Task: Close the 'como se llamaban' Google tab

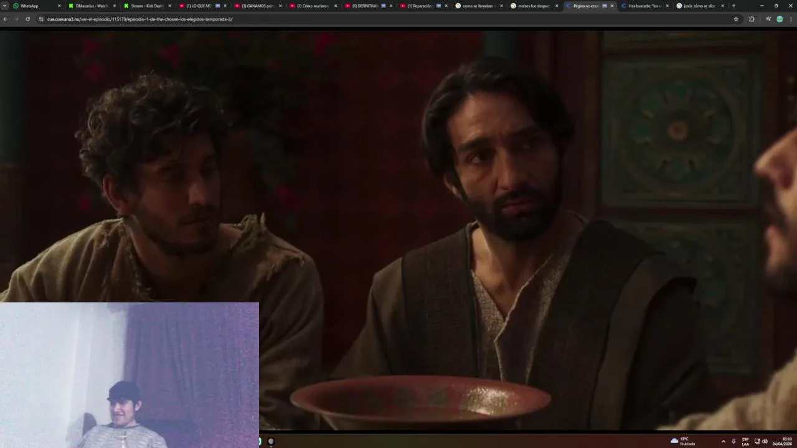Action: click(x=501, y=6)
